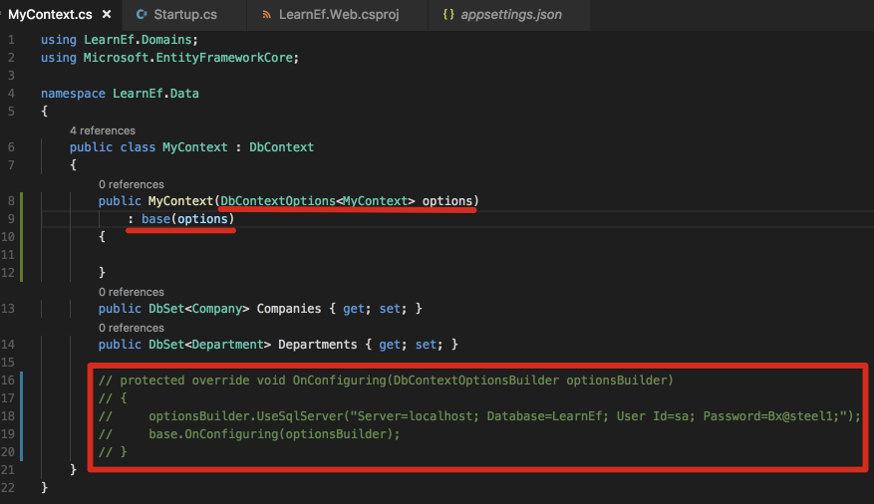The image size is (874, 504).
Task: Open '0 references' lens above MyContext constructor
Action: (x=132, y=184)
